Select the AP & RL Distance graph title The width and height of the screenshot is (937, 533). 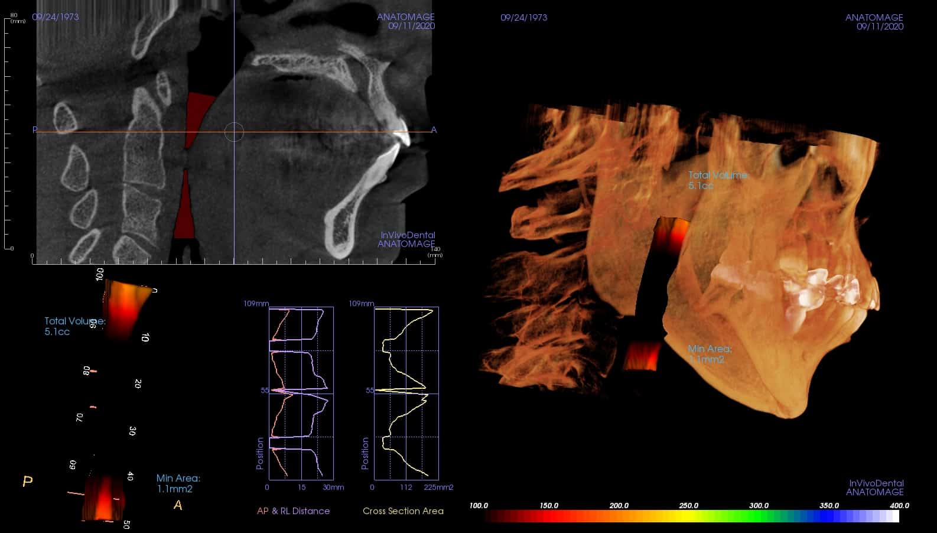point(293,511)
